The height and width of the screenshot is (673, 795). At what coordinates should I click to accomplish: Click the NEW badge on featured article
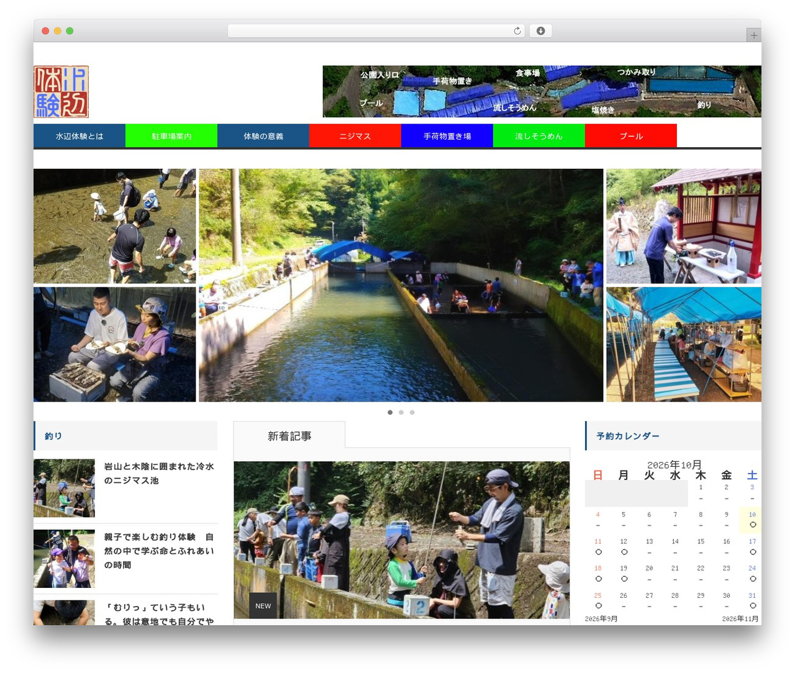(x=263, y=606)
